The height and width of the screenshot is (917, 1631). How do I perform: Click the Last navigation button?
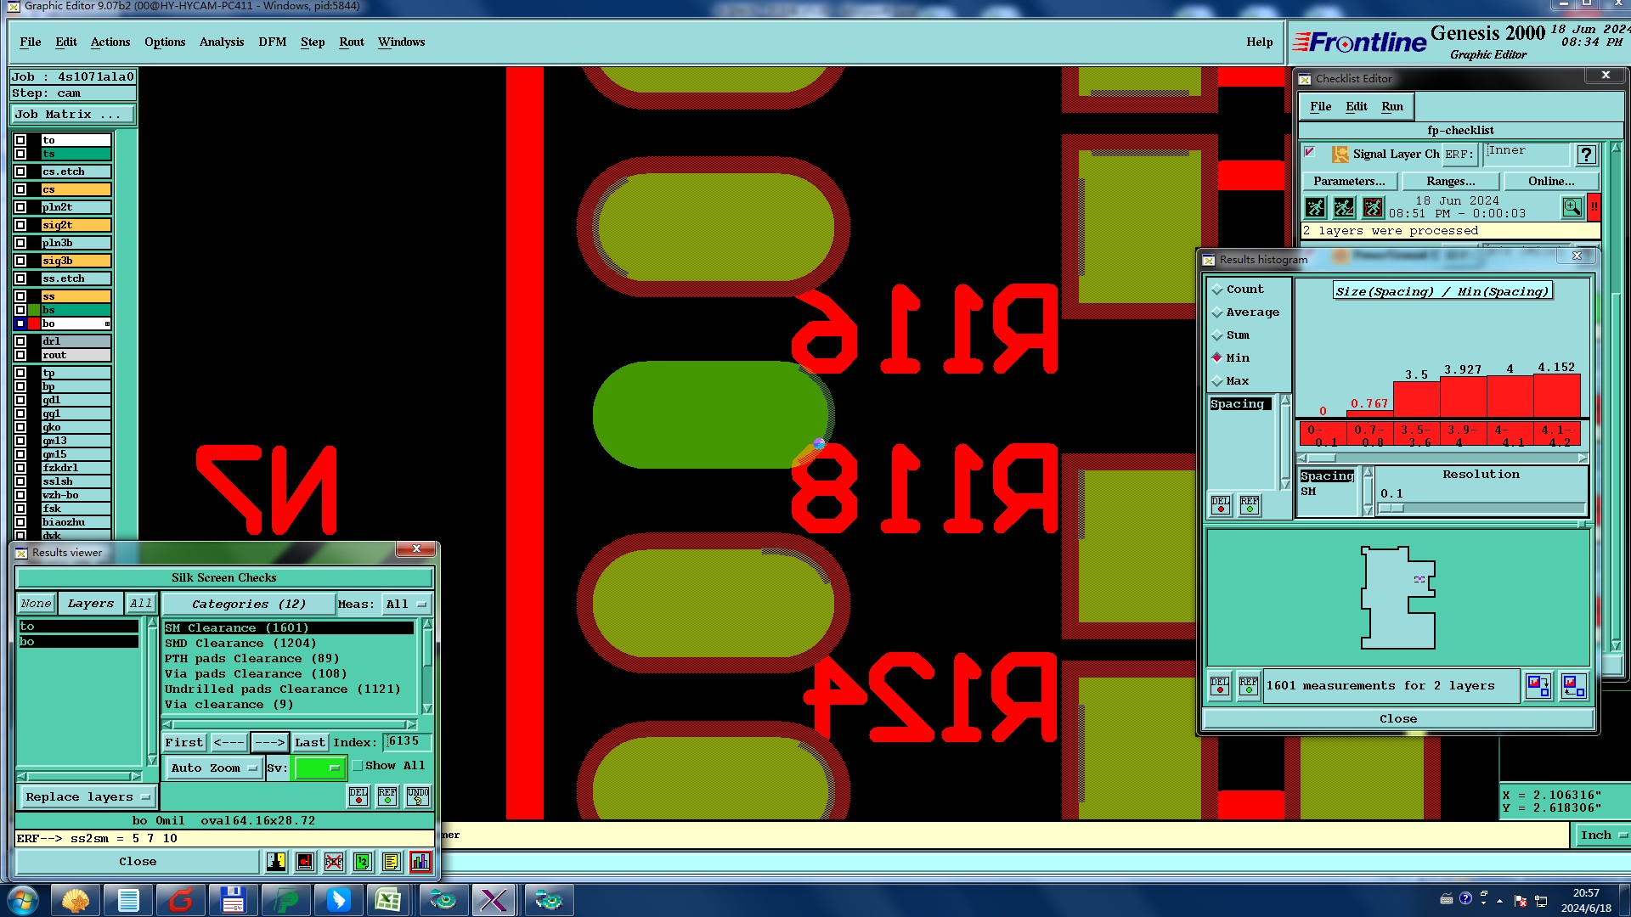pyautogui.click(x=309, y=742)
